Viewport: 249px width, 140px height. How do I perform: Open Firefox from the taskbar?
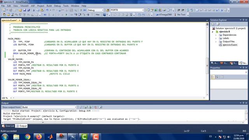(x=39, y=136)
